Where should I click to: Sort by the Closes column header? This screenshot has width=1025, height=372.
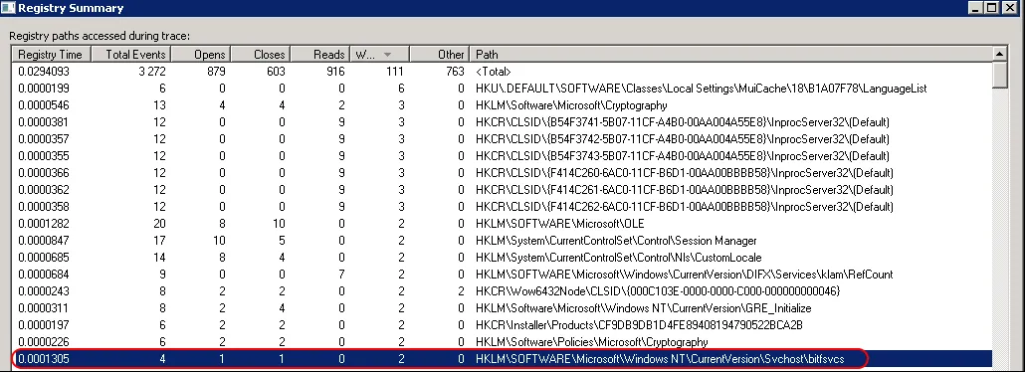tap(260, 55)
